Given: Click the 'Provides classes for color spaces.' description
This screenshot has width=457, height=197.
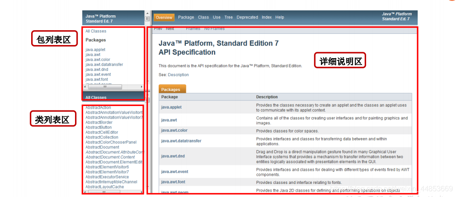Looking at the screenshot, I should point(287,131).
